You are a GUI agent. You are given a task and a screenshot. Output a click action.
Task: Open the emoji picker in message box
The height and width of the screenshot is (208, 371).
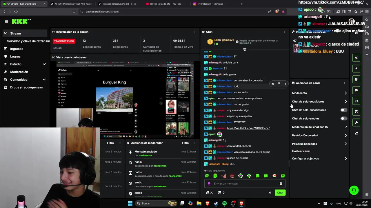pos(281,183)
